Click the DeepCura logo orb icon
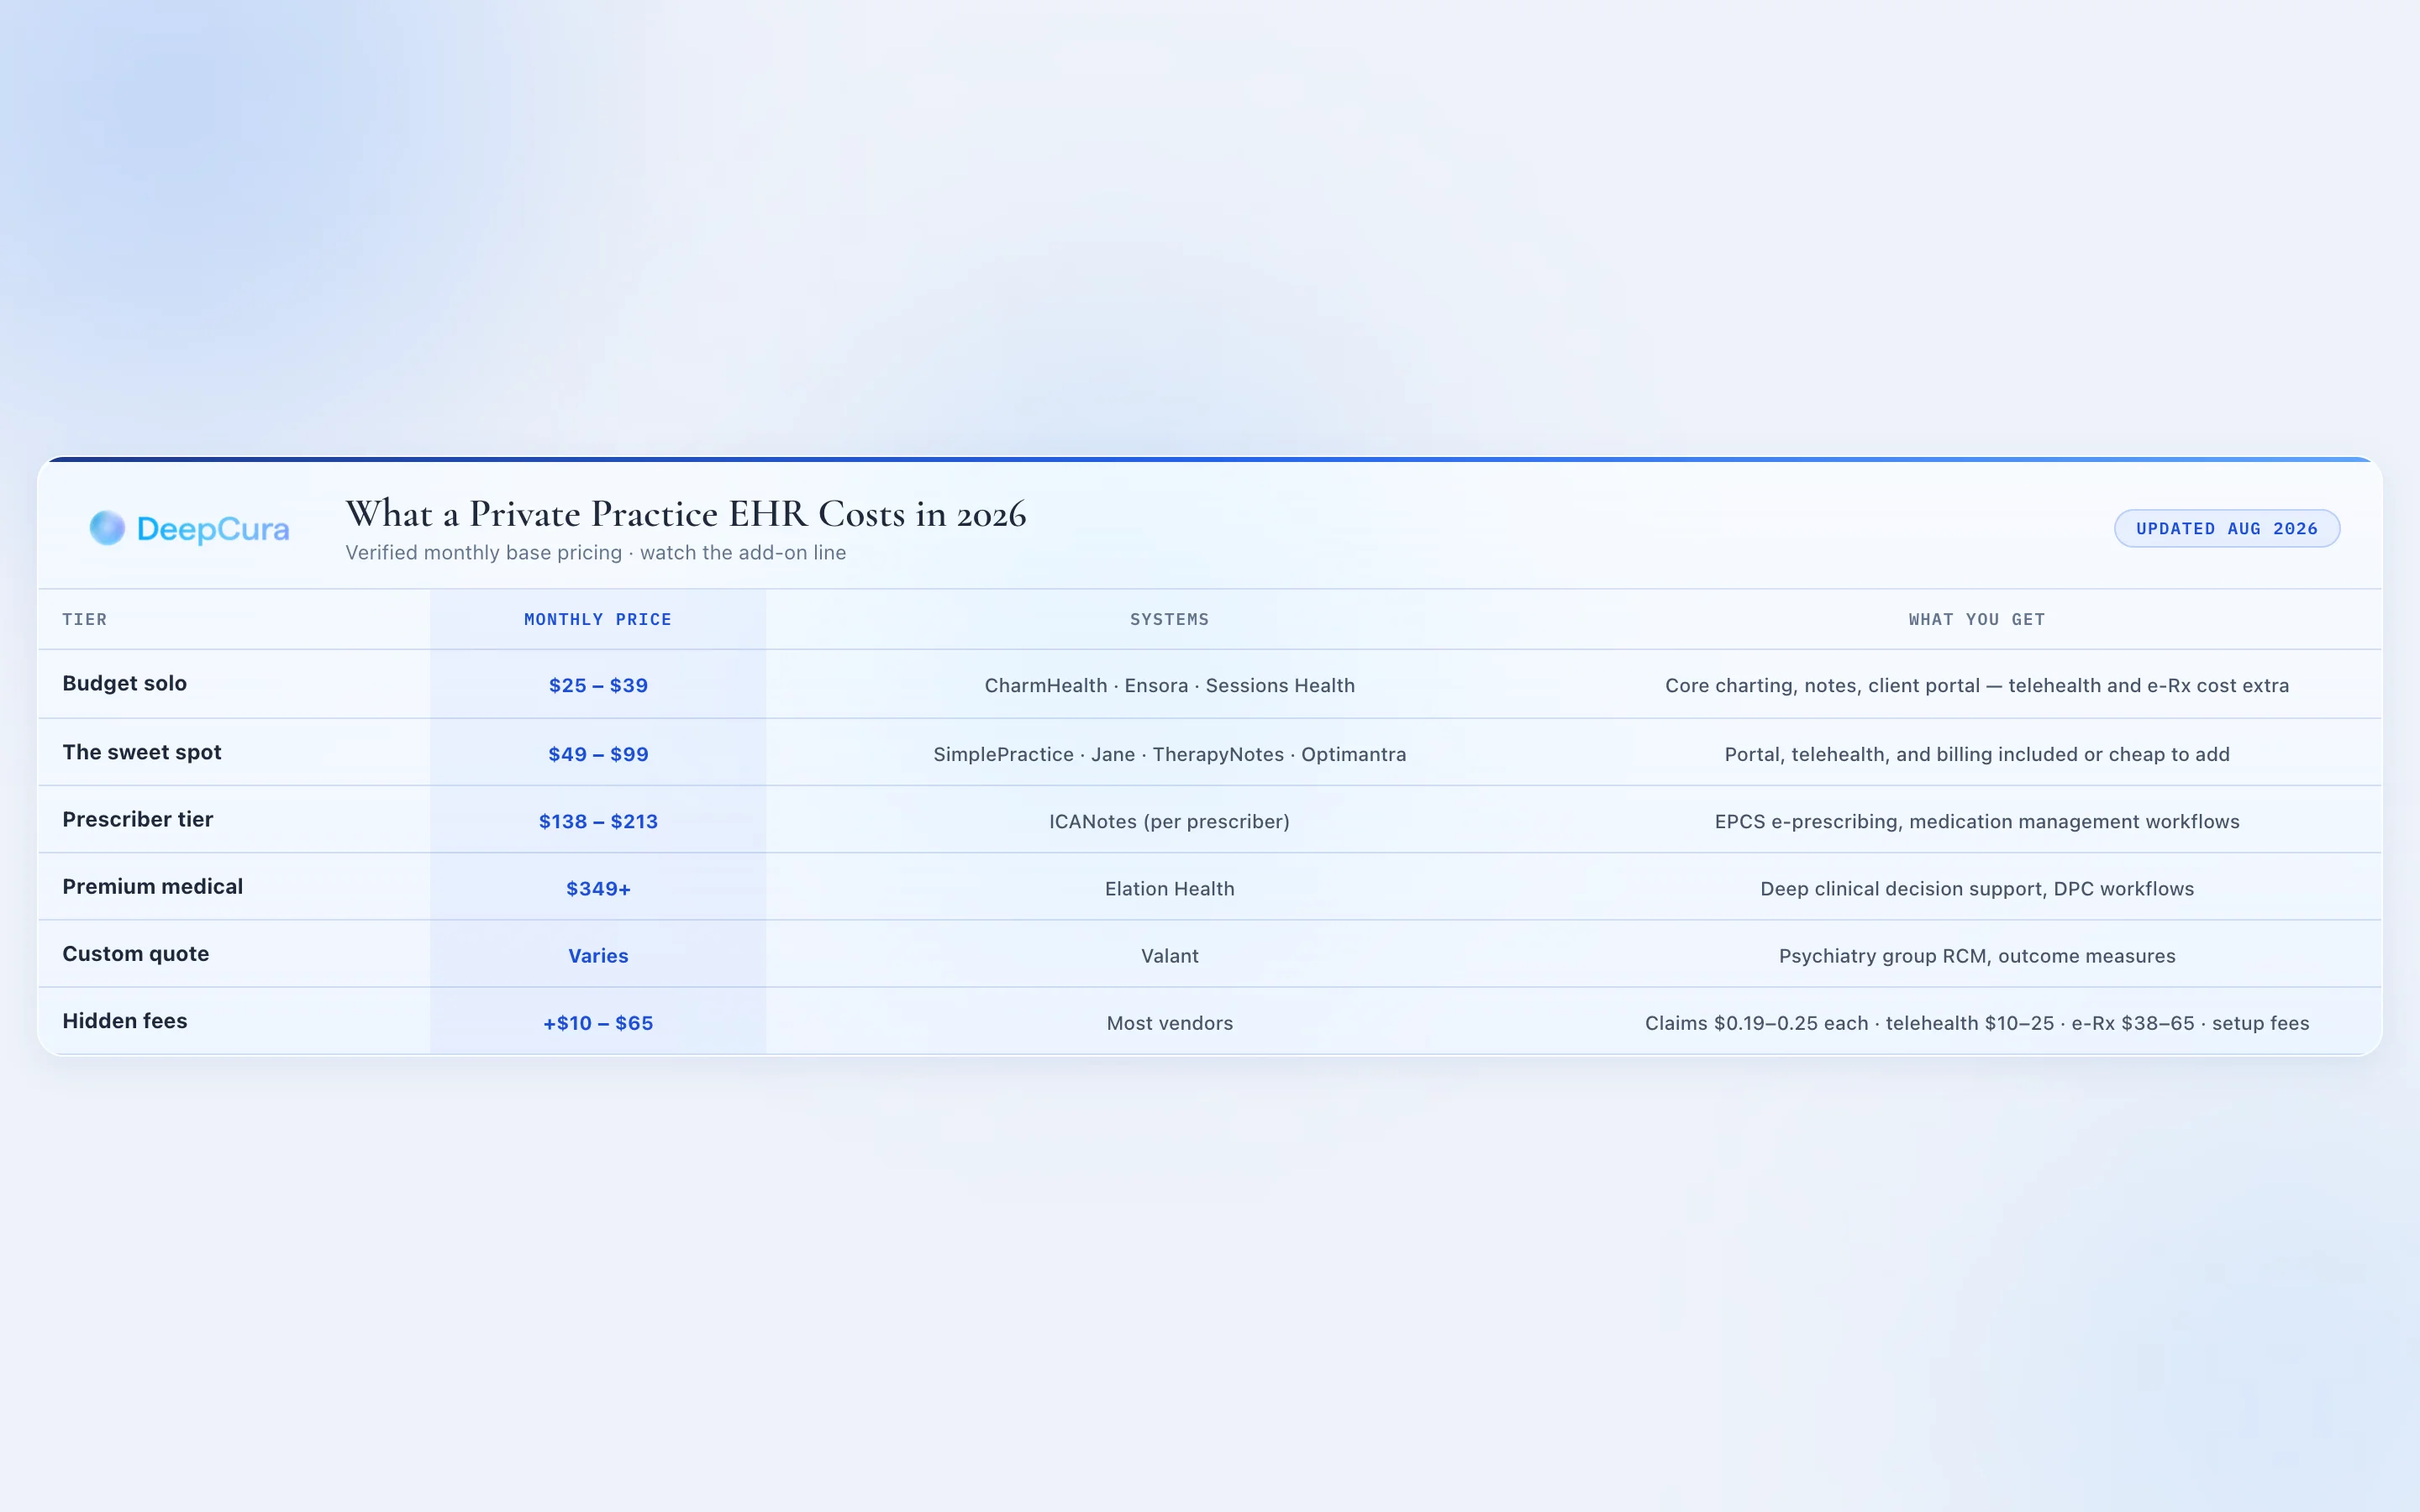Screen dimensions: 2420x1512 point(107,528)
